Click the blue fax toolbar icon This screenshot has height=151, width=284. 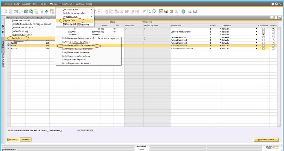pos(26,12)
